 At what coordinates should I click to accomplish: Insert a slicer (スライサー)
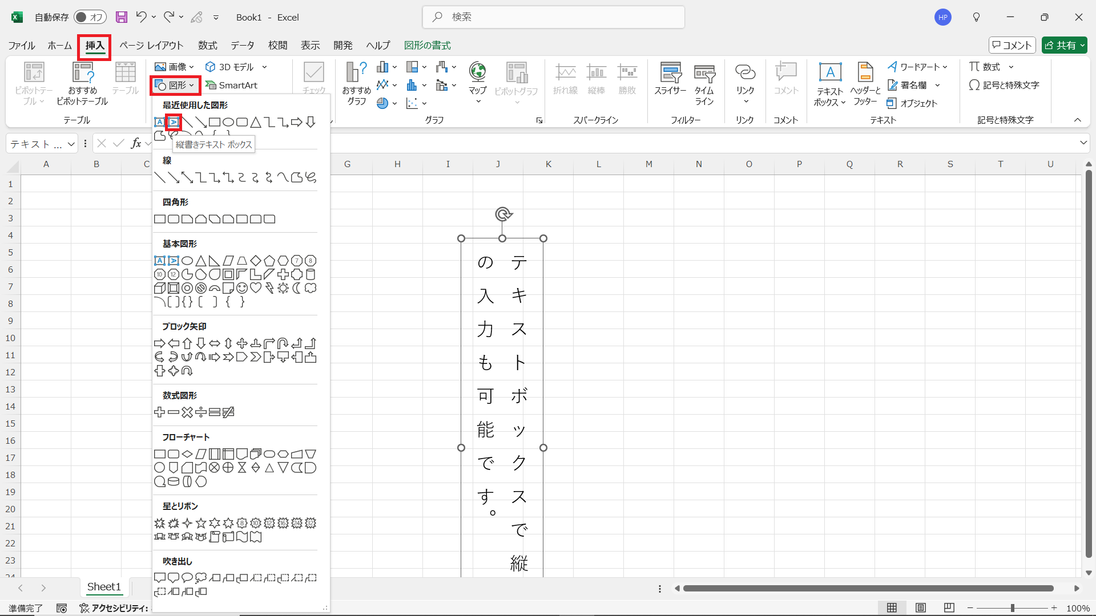[x=670, y=79]
